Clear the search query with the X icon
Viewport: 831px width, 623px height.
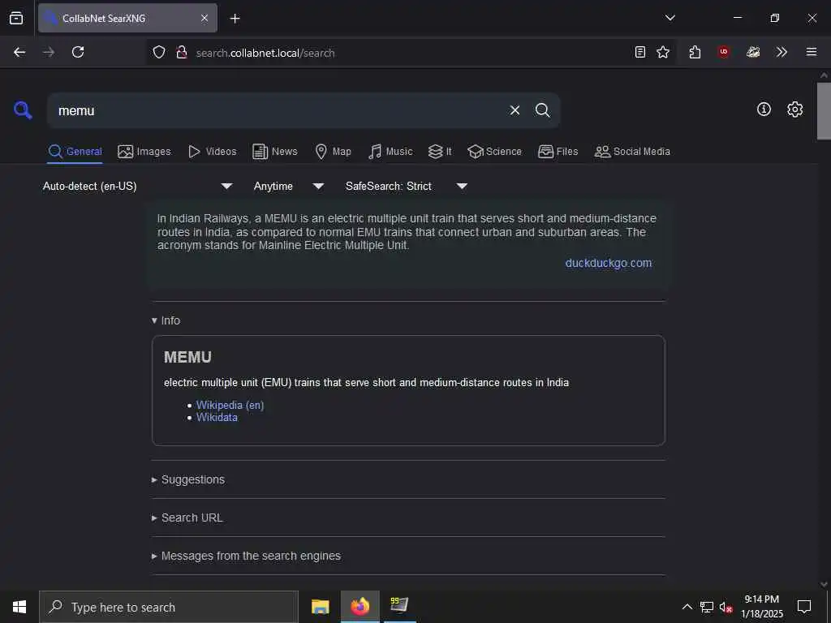click(515, 110)
